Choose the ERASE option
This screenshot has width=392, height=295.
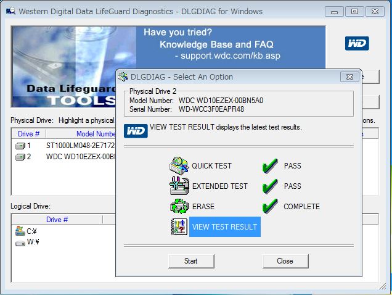203,206
